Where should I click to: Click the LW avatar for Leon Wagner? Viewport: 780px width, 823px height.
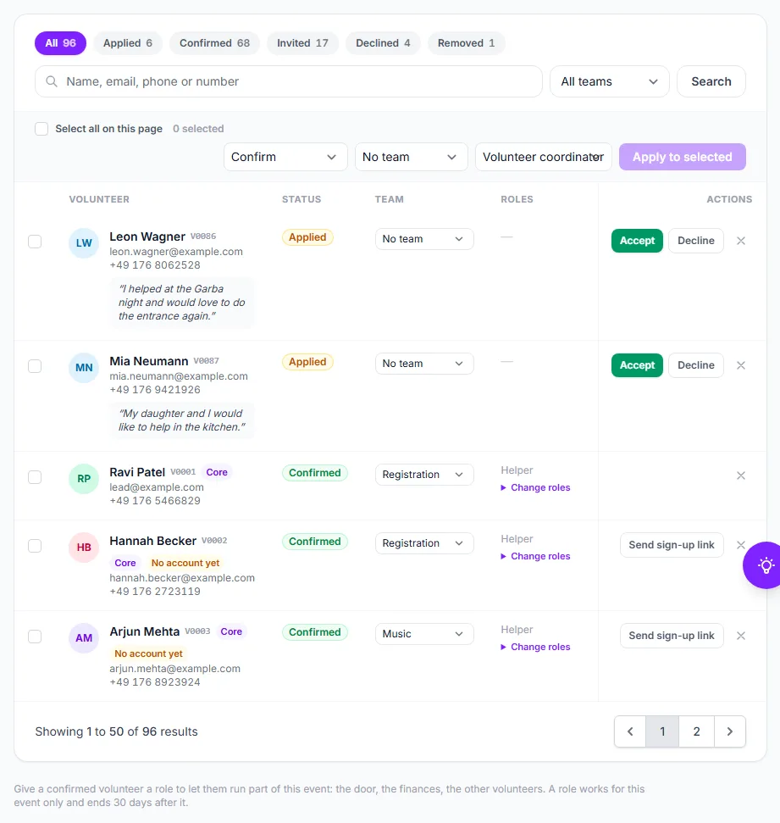84,243
